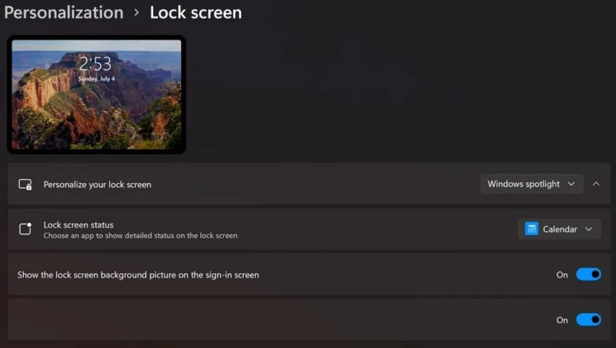Click the On label of sign-in picture toggle
The height and width of the screenshot is (348, 616).
[x=562, y=275]
